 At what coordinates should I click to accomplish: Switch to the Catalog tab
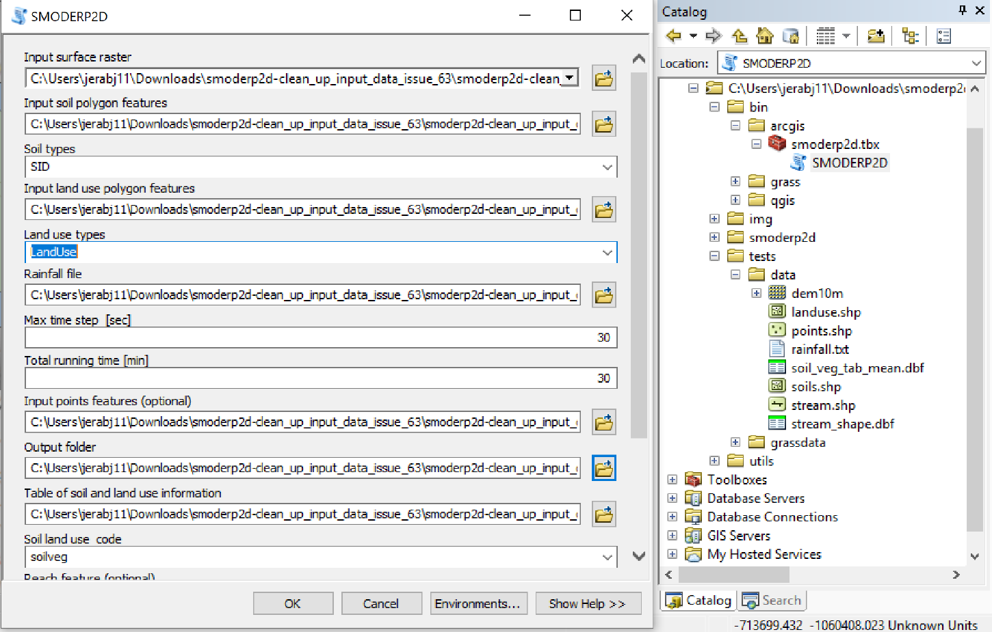pyautogui.click(x=699, y=601)
